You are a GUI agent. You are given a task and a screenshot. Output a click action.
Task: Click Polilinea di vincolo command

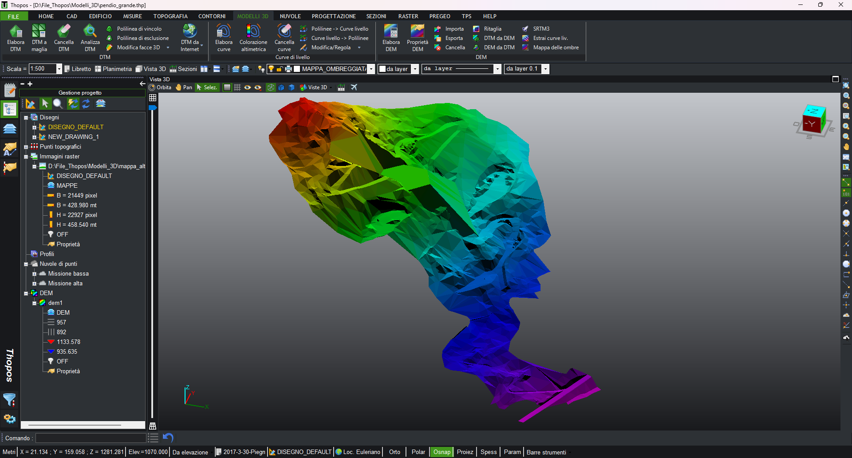[x=135, y=29]
